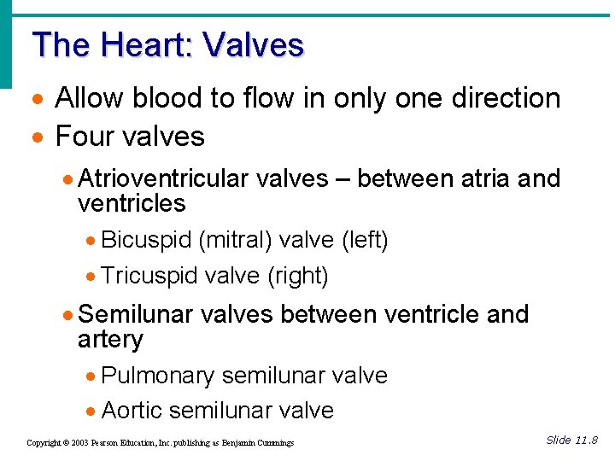Click the bullet beside "Allow blood to flow"
Image resolution: width=615 pixels, height=461 pixels.
38,100
